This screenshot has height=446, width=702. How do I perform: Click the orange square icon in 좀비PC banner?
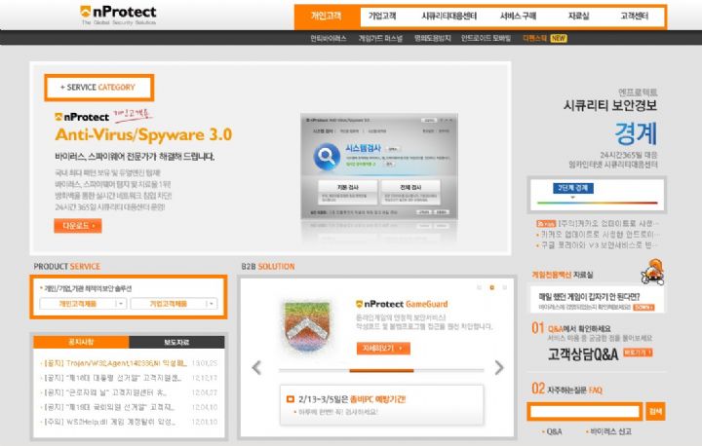click(291, 399)
